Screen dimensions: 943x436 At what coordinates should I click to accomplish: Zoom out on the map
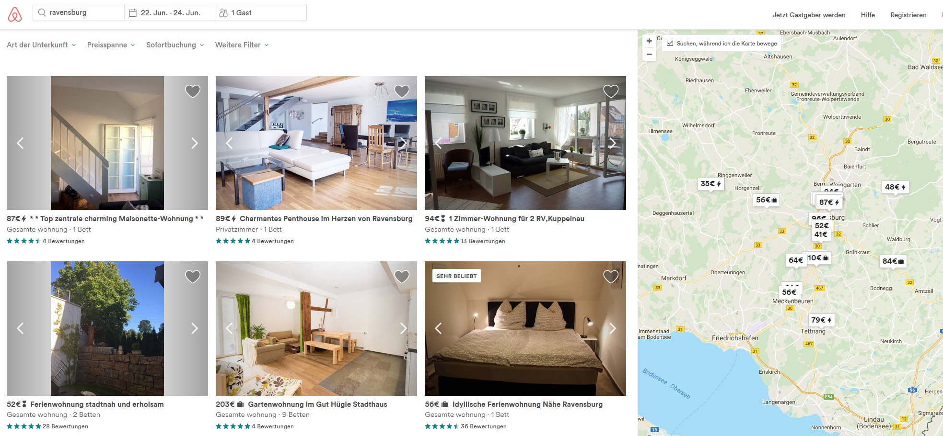click(649, 54)
